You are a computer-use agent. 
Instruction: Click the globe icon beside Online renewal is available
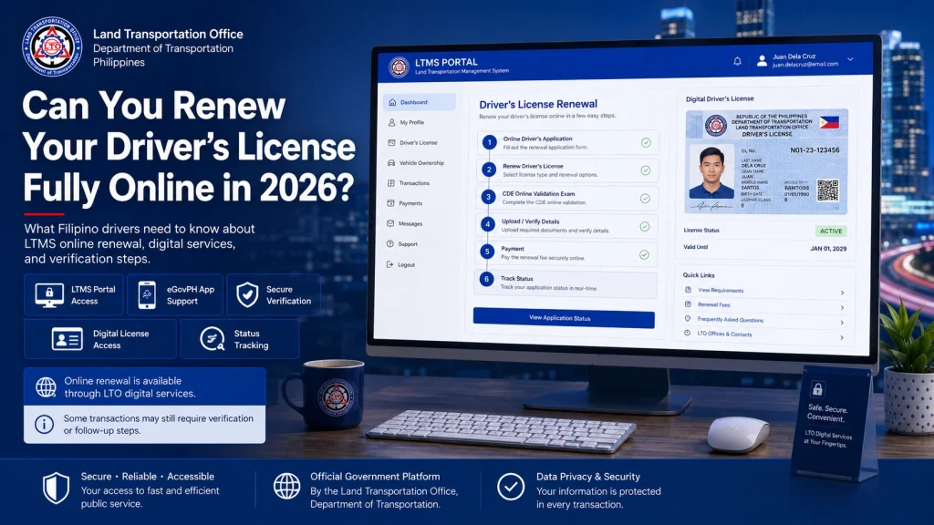(x=46, y=386)
